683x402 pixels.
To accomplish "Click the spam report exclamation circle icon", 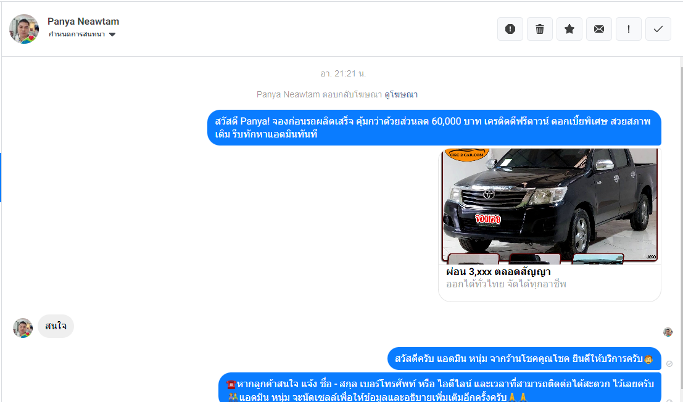I will pyautogui.click(x=510, y=29).
